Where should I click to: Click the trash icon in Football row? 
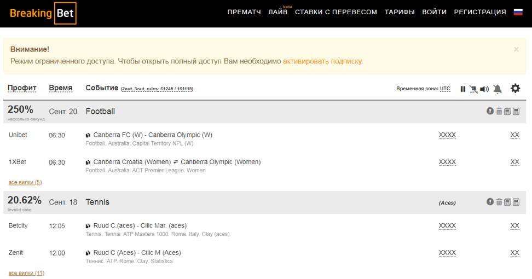(x=499, y=111)
